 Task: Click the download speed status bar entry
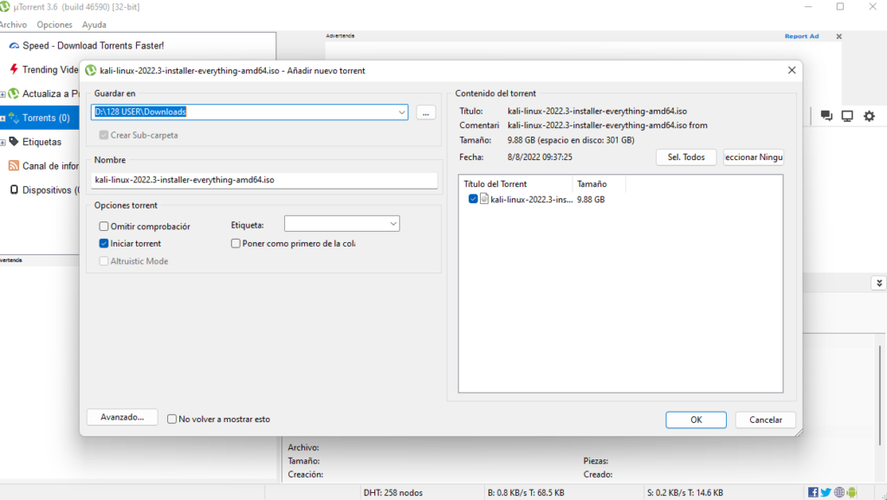526,493
